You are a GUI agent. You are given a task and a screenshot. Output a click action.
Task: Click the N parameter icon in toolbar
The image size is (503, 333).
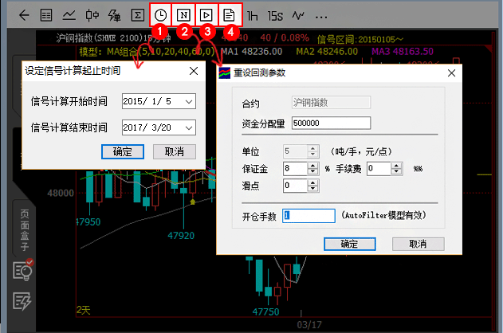click(x=184, y=14)
